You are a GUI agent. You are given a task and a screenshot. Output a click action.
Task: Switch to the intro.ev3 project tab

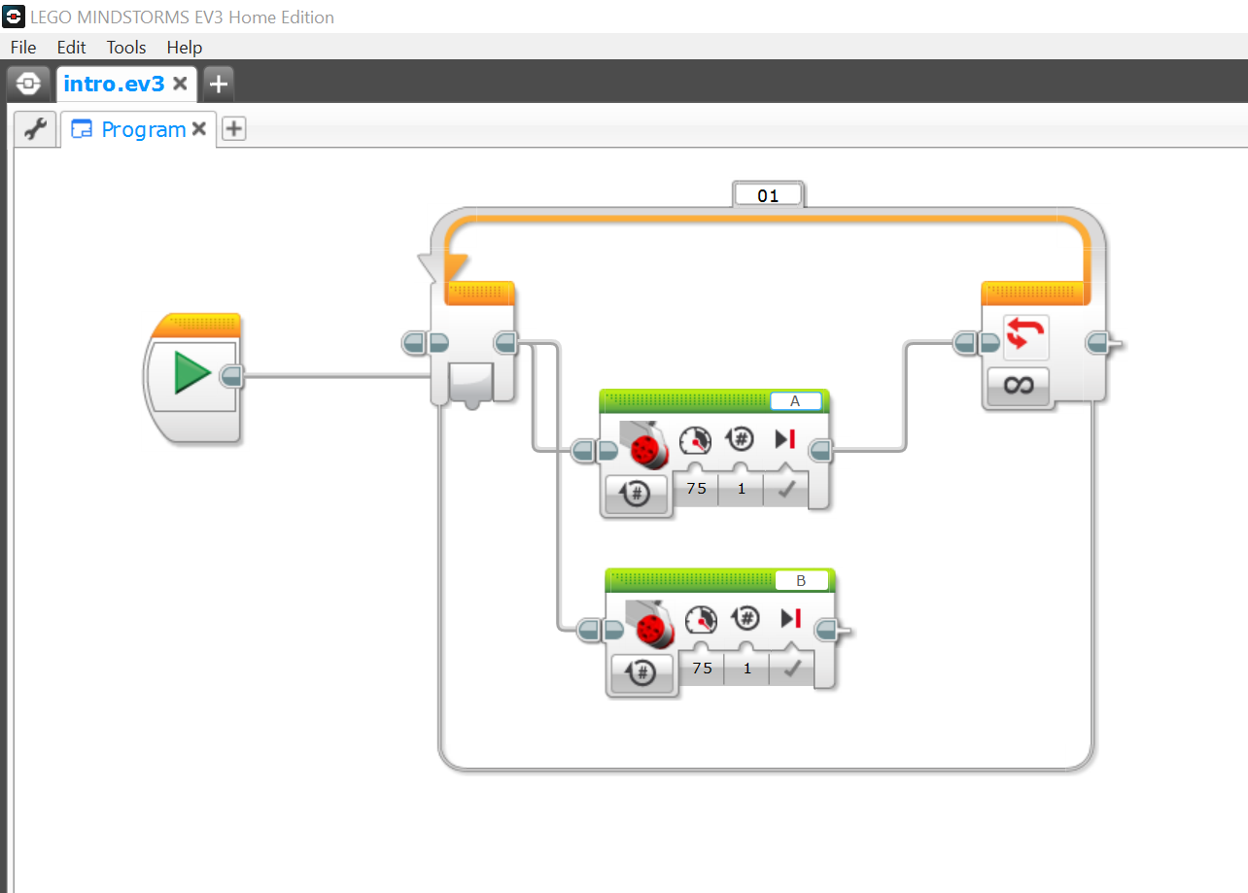pyautogui.click(x=114, y=84)
